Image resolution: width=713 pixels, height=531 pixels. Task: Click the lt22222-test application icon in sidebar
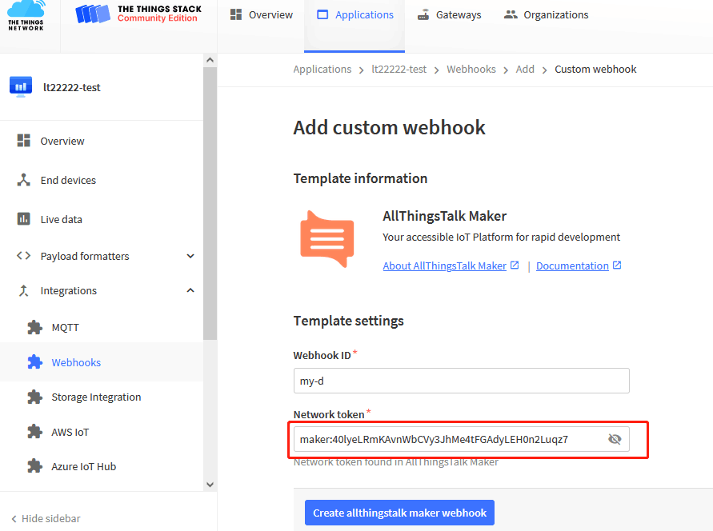[x=21, y=86]
